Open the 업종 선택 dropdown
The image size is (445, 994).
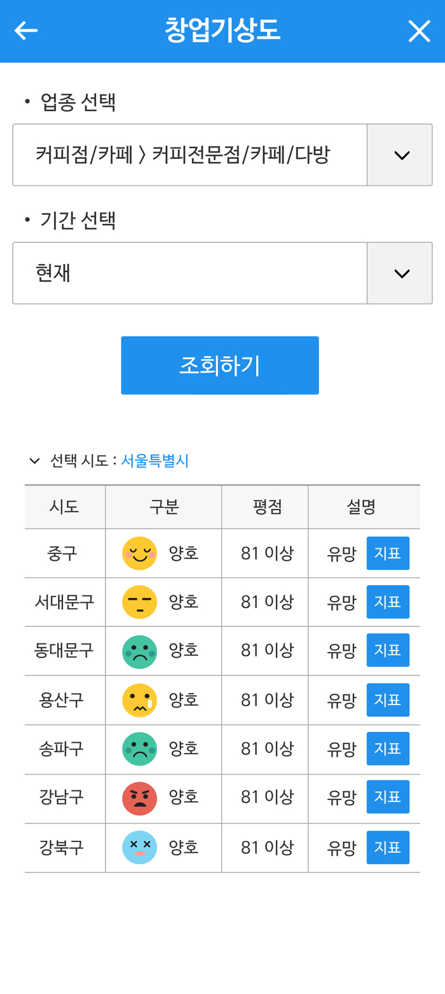tap(400, 155)
